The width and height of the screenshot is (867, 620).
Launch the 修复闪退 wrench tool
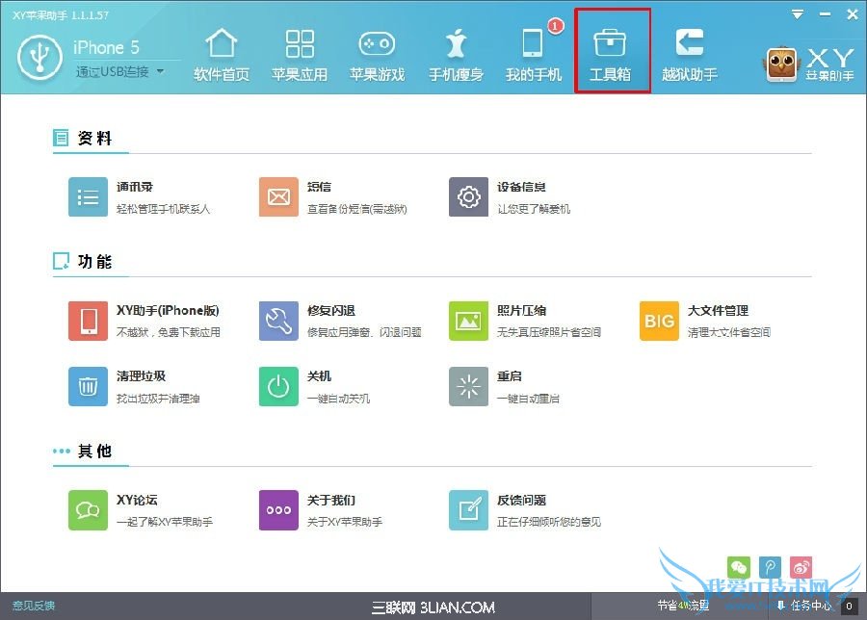278,321
